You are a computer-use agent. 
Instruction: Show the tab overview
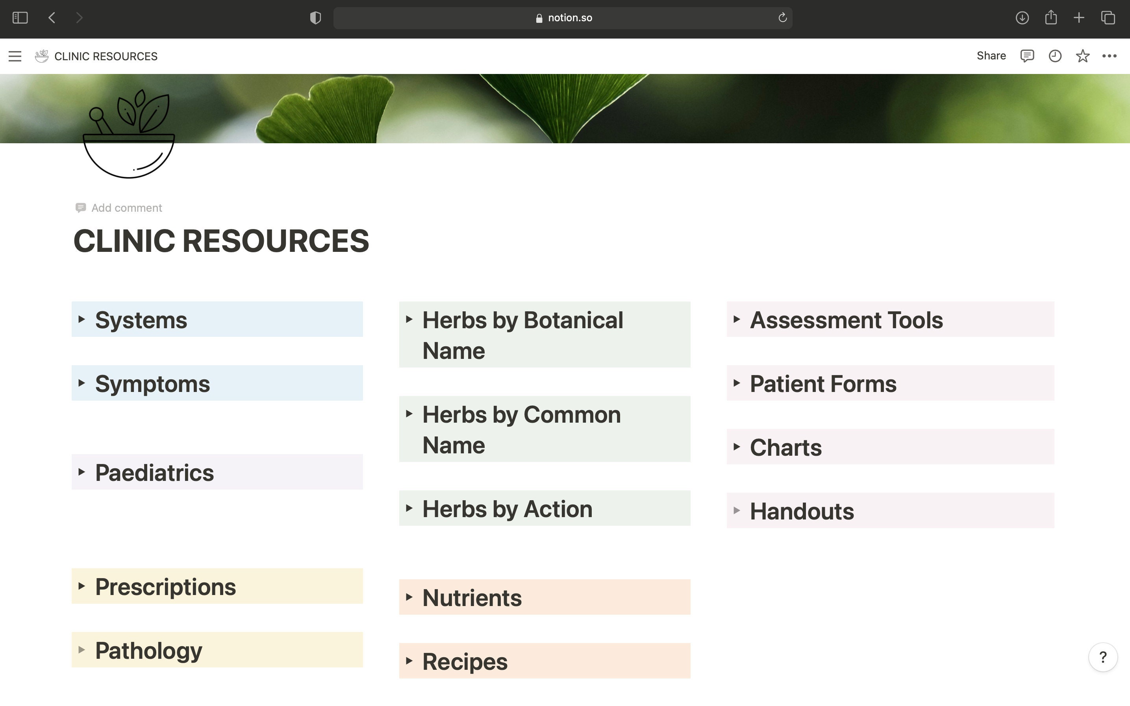click(x=1108, y=18)
